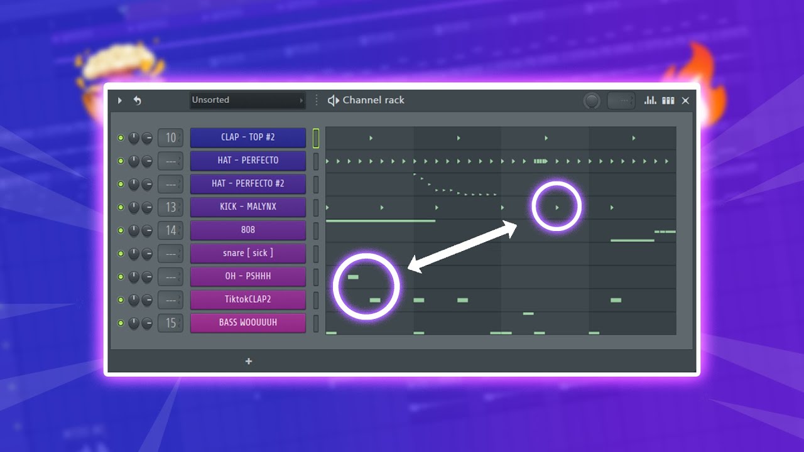Screen dimensions: 804x452
Task: Mute the HAT - PERFECTO channel
Action: click(x=121, y=161)
